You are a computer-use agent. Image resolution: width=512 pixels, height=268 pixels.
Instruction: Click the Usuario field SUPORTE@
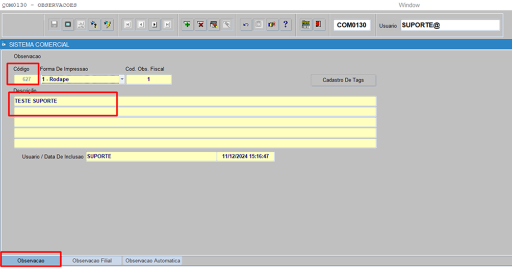(x=450, y=25)
